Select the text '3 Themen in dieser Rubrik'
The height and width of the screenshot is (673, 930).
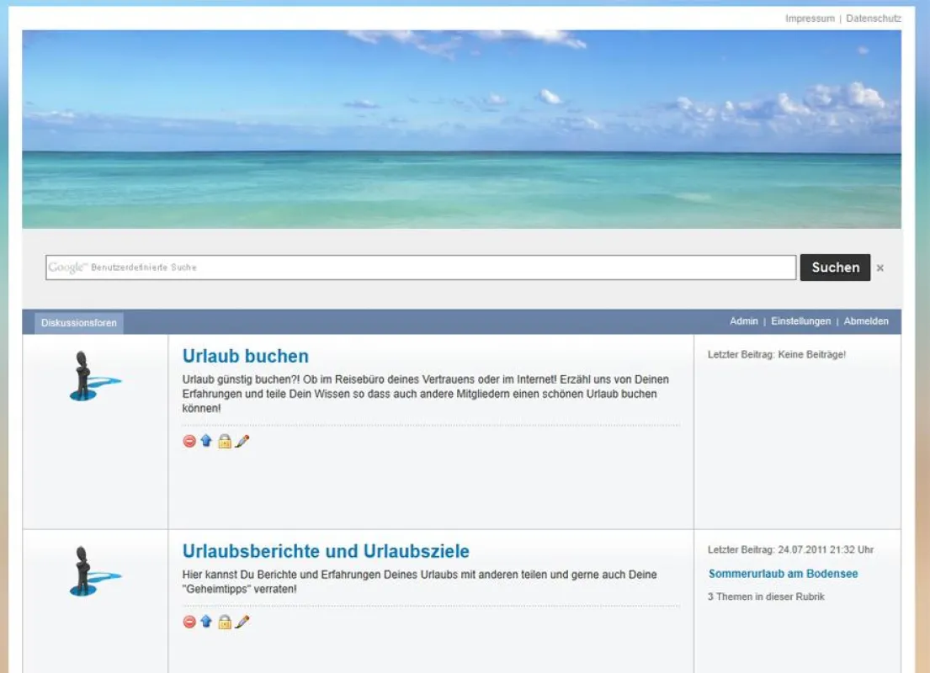(x=766, y=596)
